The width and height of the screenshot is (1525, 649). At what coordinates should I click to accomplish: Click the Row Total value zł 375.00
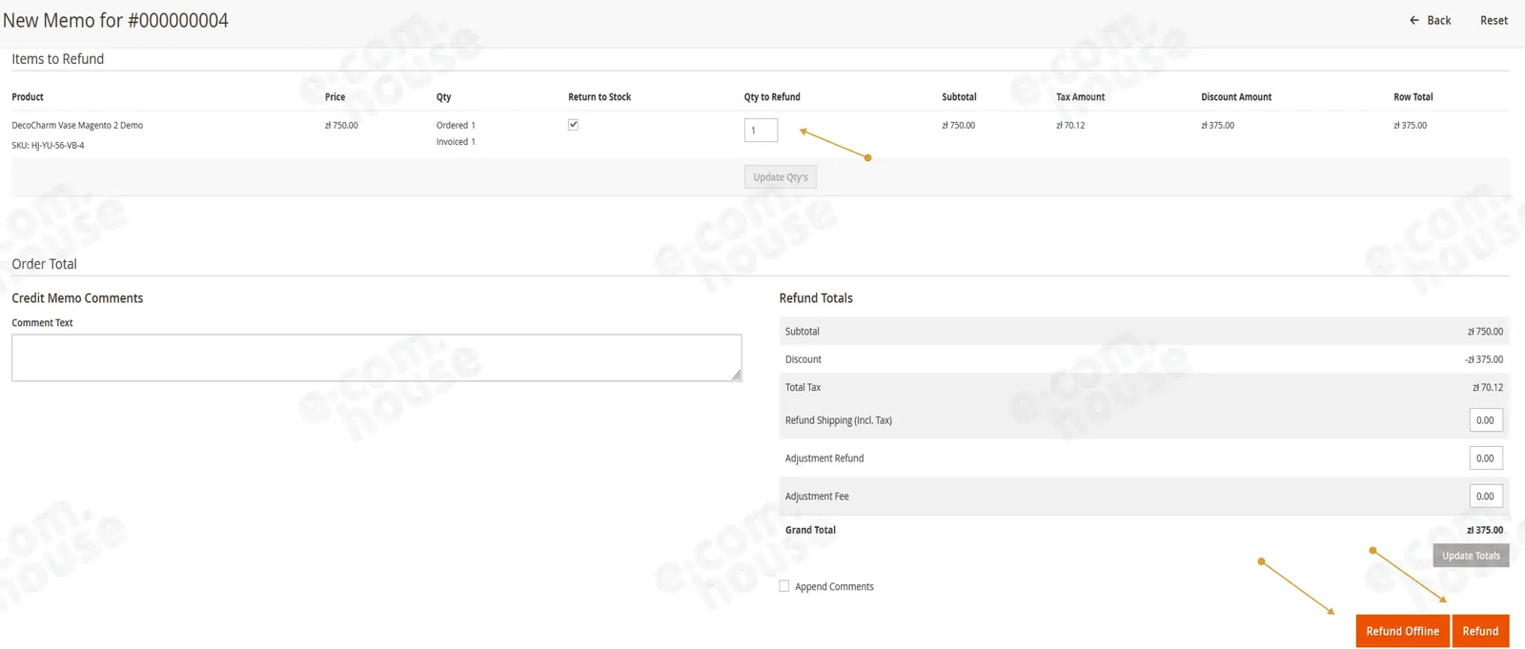click(1410, 125)
